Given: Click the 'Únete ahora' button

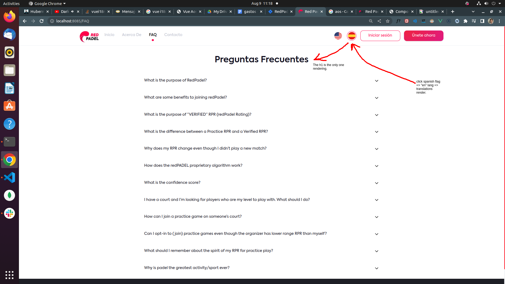Looking at the screenshot, I should [x=423, y=35].
